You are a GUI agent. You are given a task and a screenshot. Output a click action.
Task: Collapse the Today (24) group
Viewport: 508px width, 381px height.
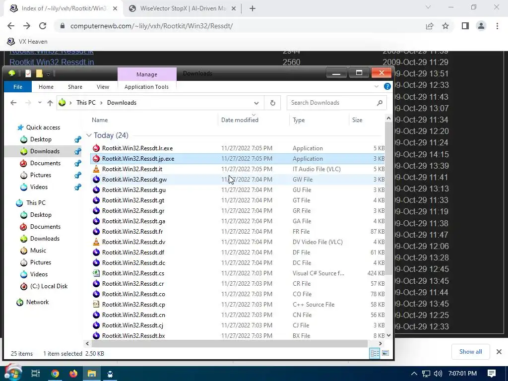coord(89,135)
